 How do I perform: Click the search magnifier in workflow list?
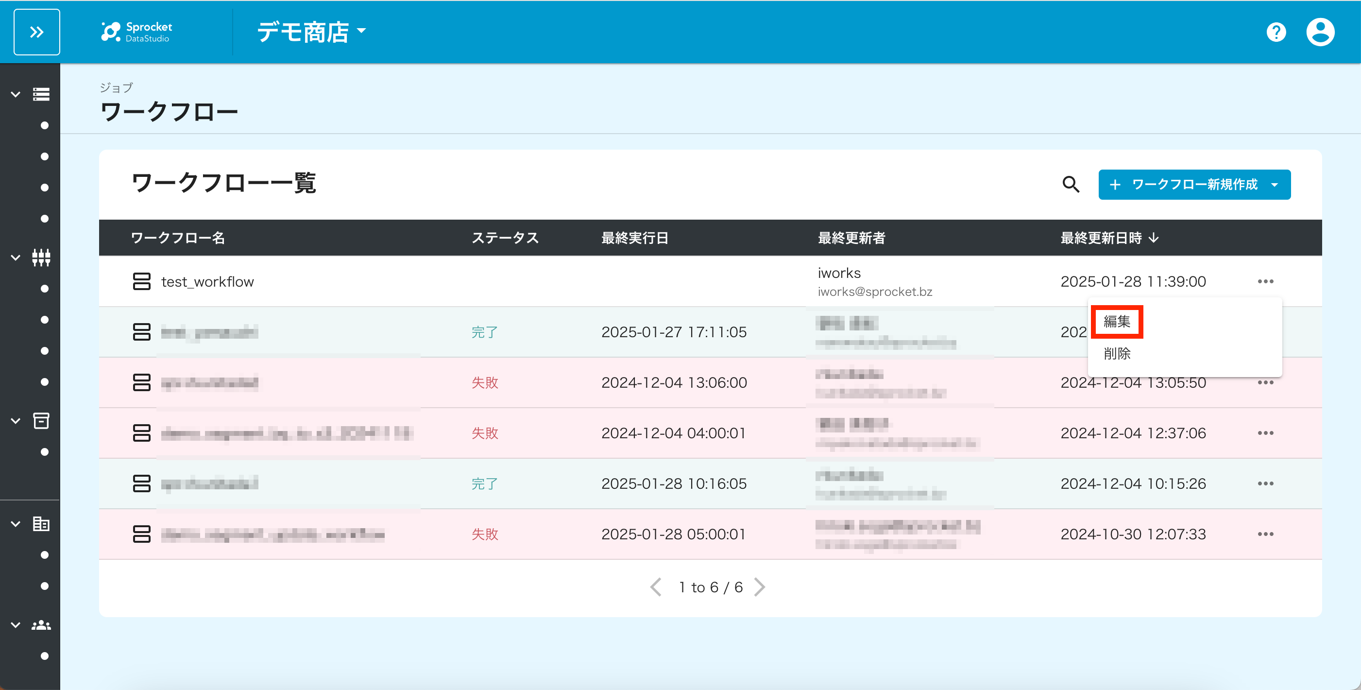[x=1071, y=185]
